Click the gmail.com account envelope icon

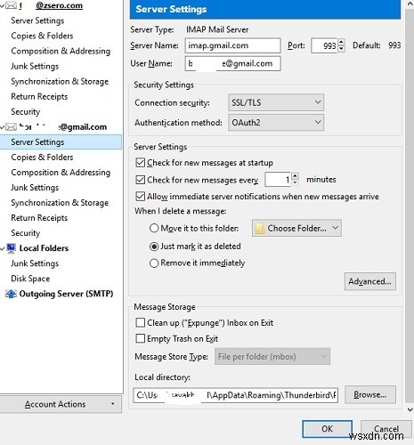[x=11, y=127]
